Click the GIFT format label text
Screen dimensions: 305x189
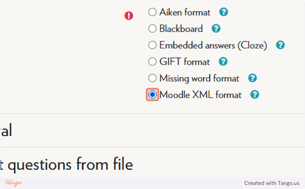pos(185,62)
